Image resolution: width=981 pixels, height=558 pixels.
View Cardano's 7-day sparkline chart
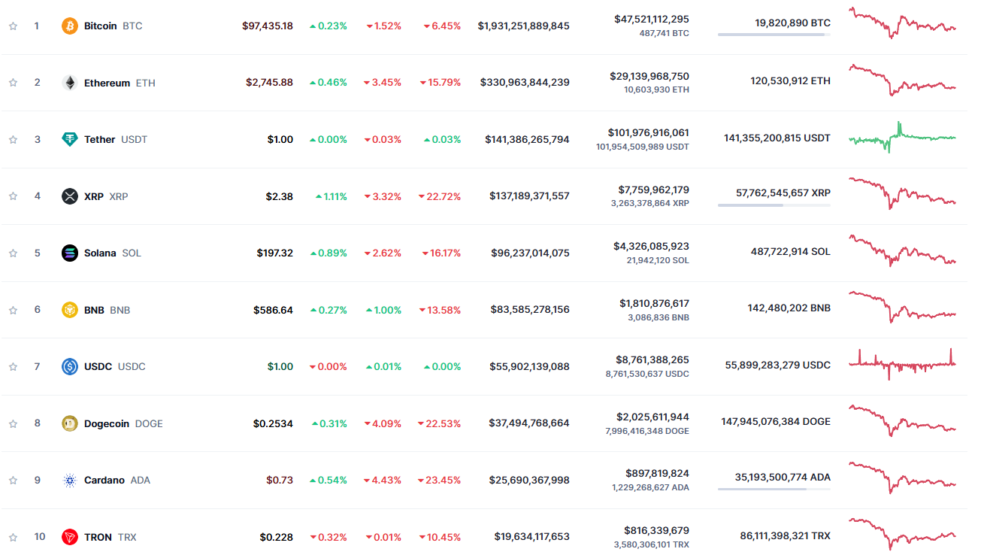pos(902,478)
